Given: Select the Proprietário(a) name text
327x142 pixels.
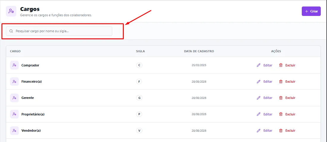Looking at the screenshot, I should click(33, 114).
